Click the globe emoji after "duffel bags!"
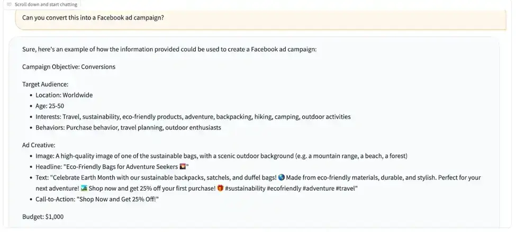516x232 pixels. coord(282,177)
